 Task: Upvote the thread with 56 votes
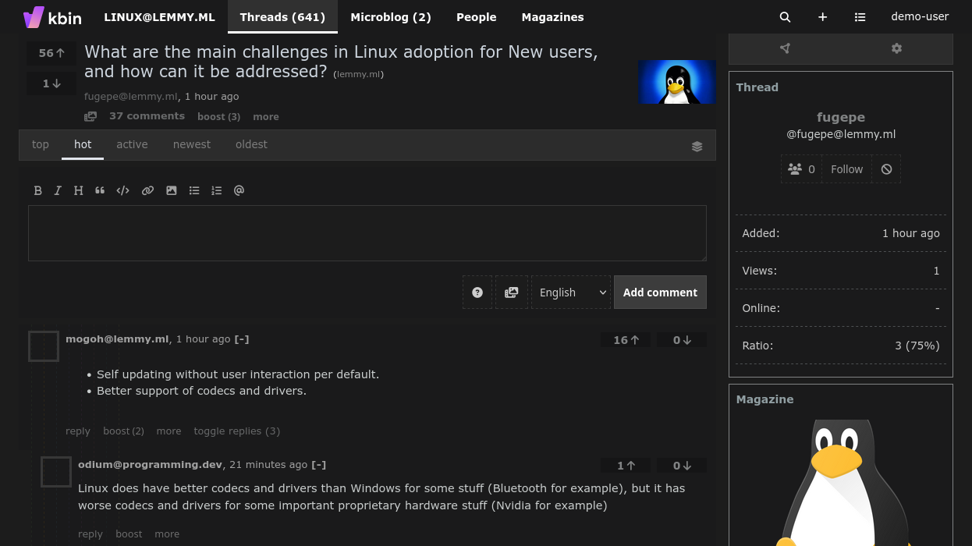[x=51, y=53]
